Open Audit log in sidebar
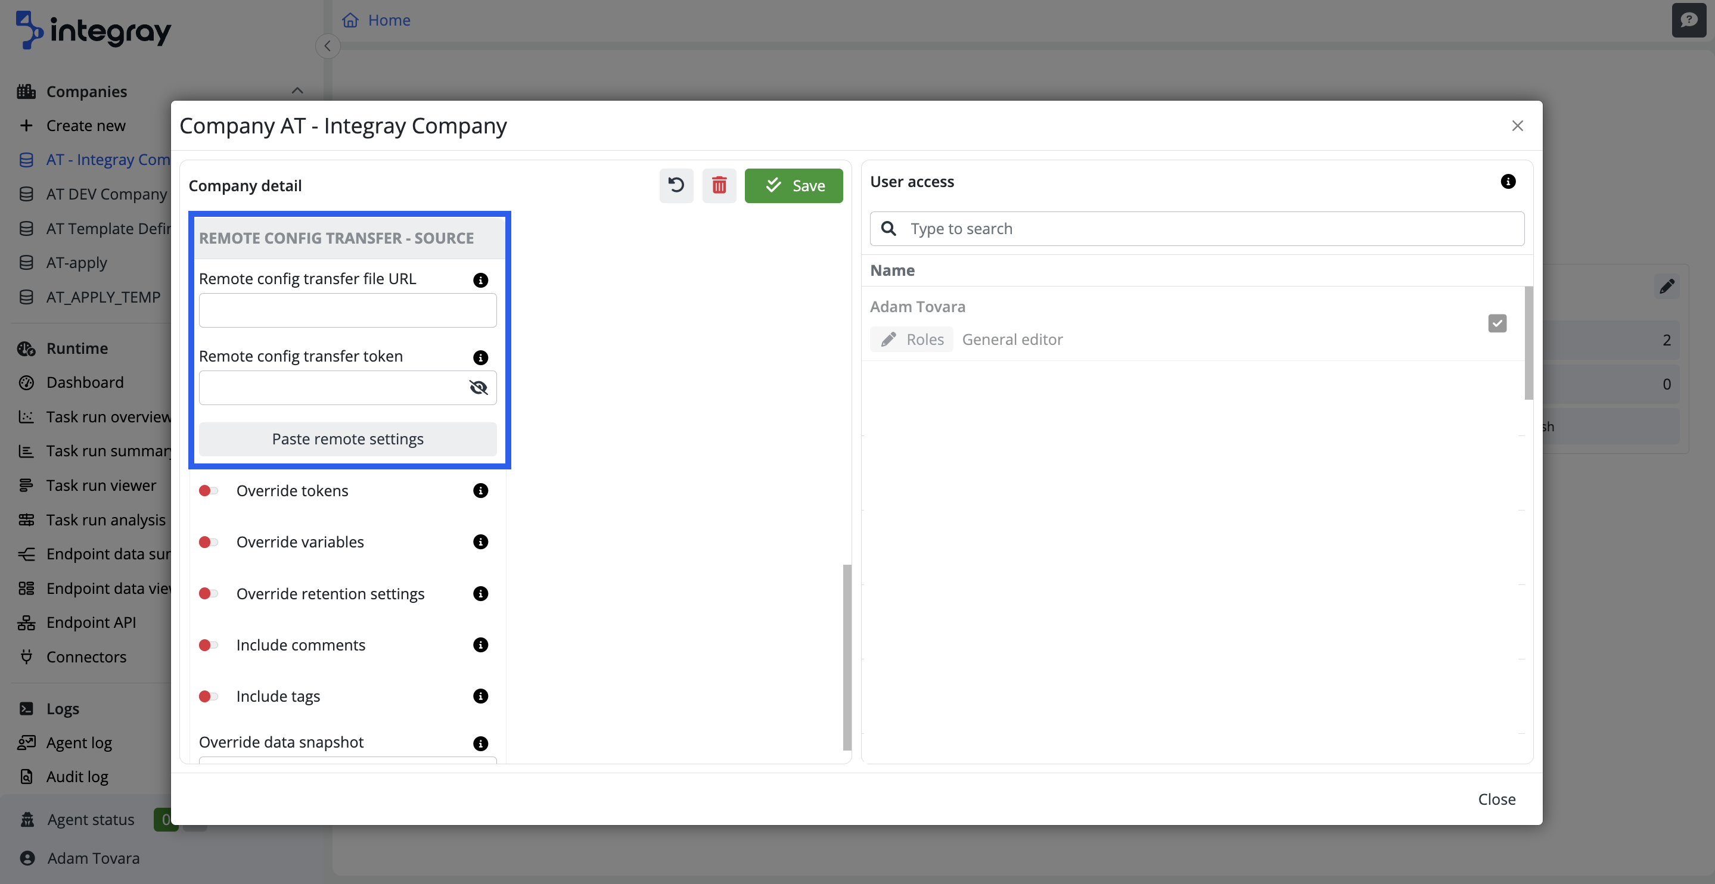 [x=76, y=776]
